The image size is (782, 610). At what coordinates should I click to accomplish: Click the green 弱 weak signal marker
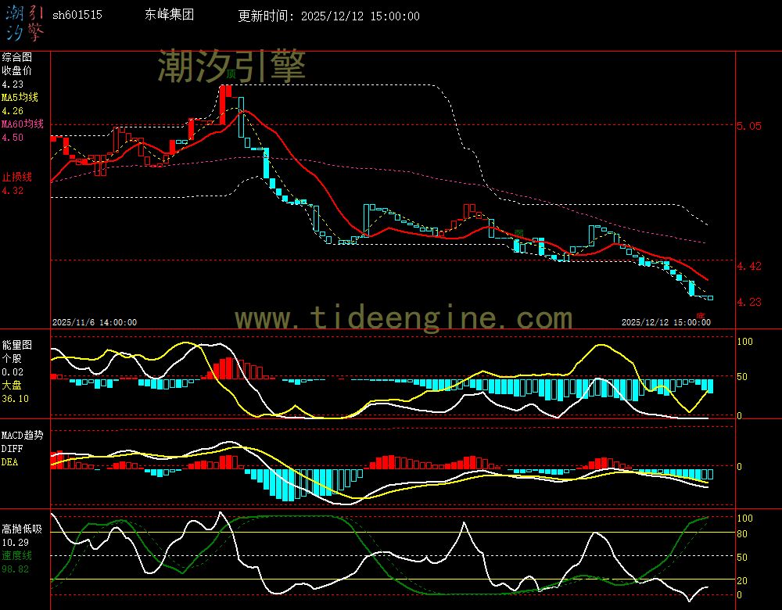519,233
